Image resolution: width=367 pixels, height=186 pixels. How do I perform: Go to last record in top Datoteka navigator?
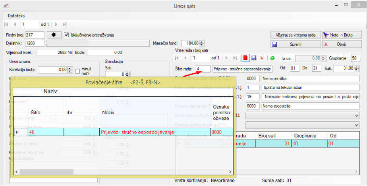click(64, 25)
